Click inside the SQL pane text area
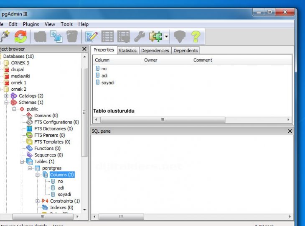The image size is (305, 226). 192,174
